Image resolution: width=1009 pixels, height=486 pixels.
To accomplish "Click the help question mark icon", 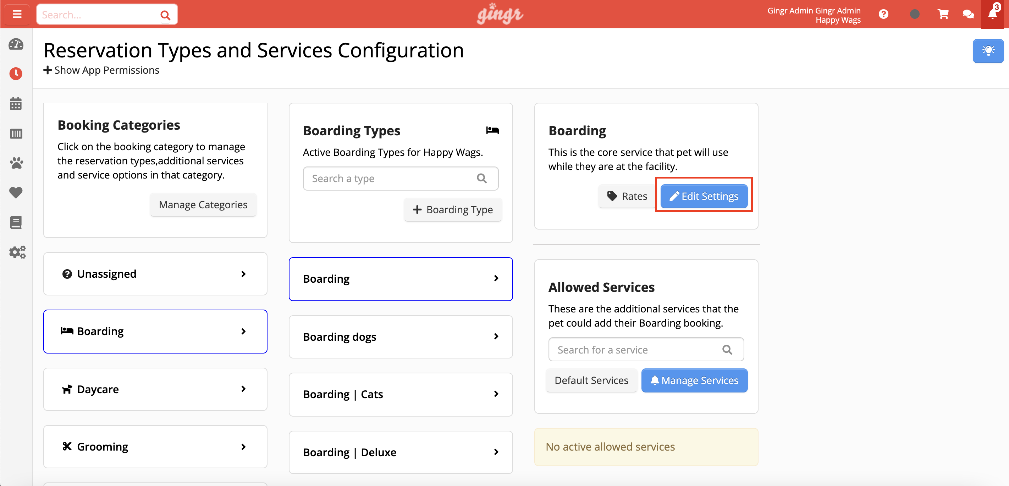I will tap(884, 14).
